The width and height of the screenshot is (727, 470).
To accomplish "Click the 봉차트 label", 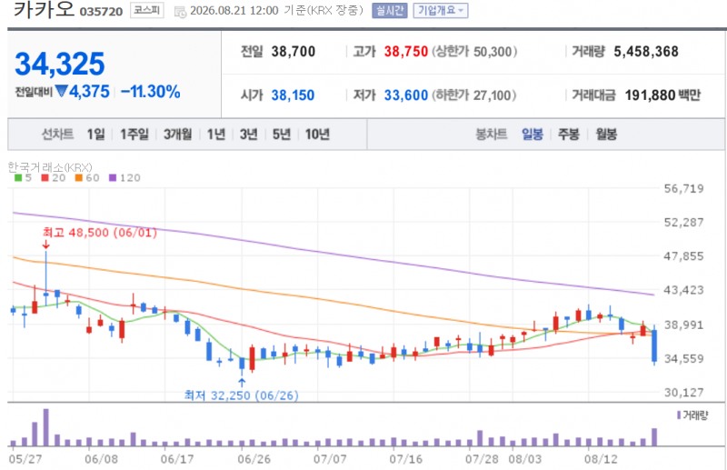I will [492, 135].
